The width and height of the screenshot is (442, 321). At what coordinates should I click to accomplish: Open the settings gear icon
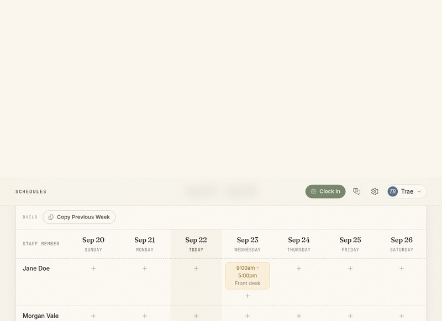[x=375, y=191]
